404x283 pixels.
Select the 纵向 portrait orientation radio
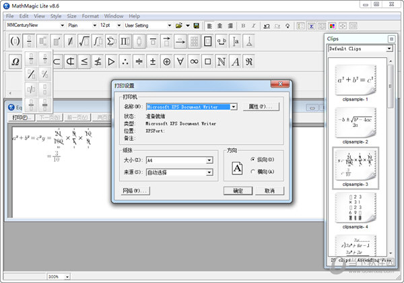(x=252, y=160)
